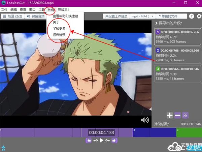Open the 编辑 menu

(13, 10)
